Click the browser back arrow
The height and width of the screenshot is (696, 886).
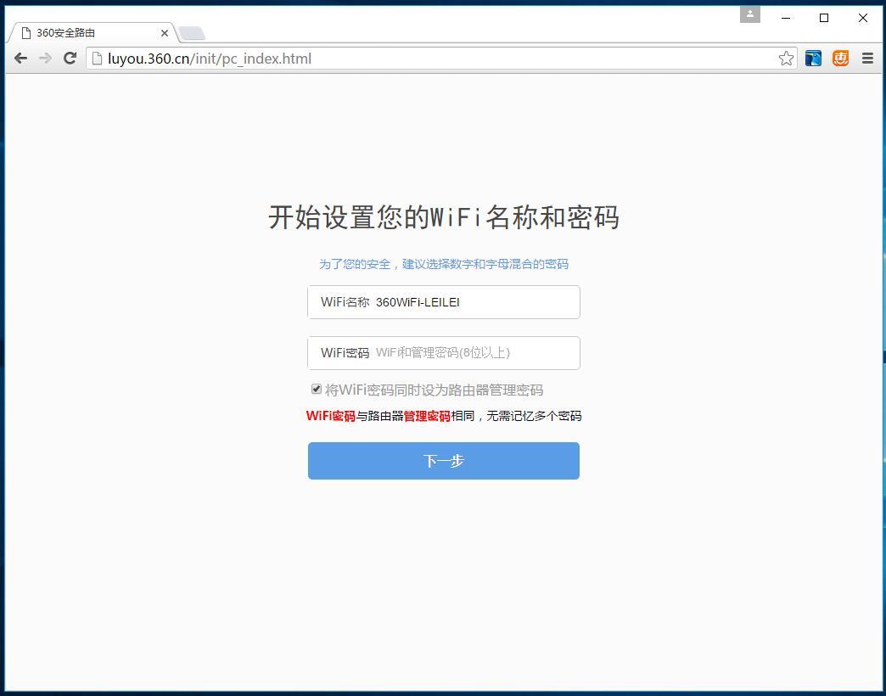(x=20, y=58)
